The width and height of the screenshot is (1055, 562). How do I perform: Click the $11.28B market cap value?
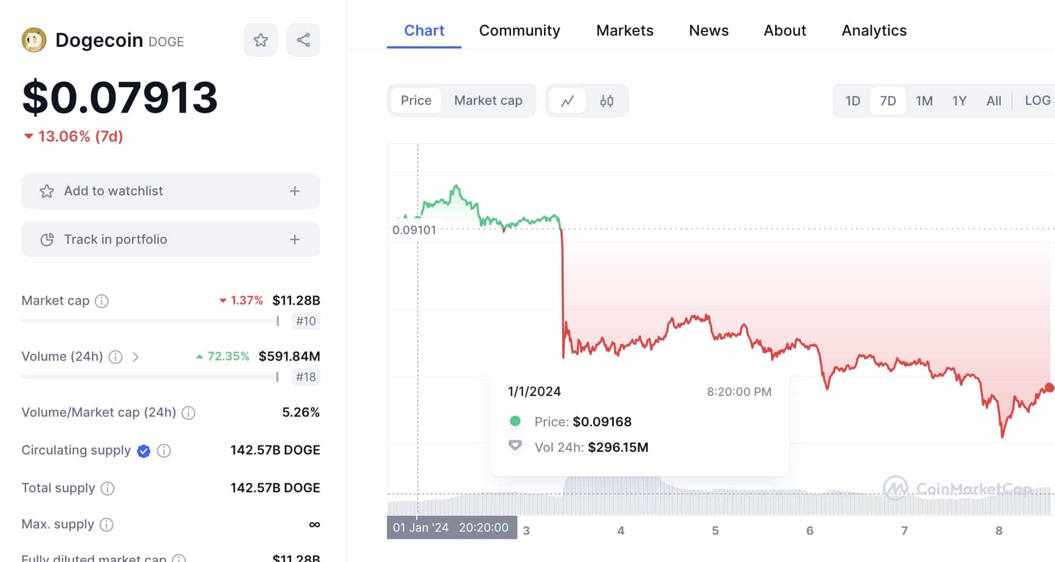click(x=296, y=301)
